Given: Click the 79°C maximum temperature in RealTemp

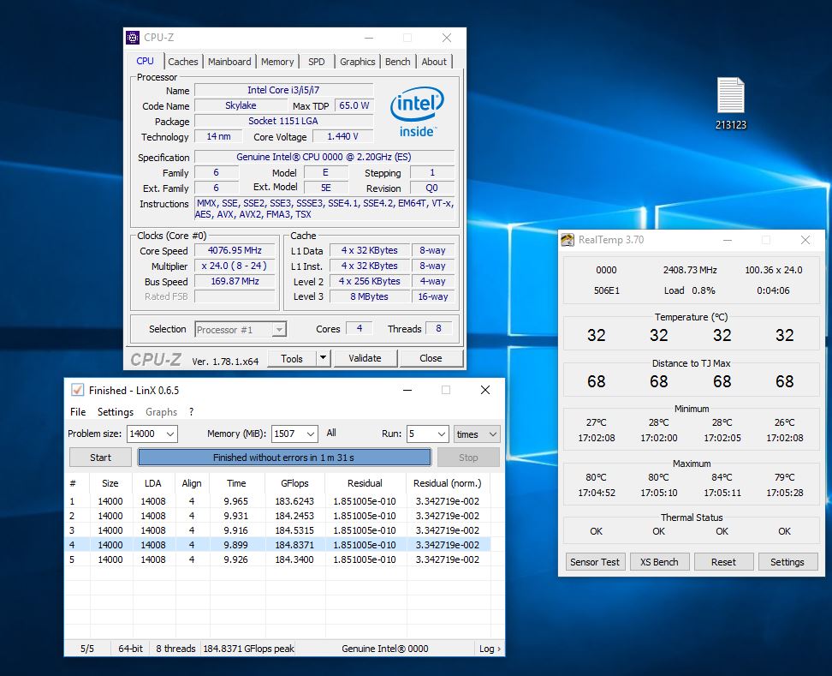Looking at the screenshot, I should pos(784,477).
